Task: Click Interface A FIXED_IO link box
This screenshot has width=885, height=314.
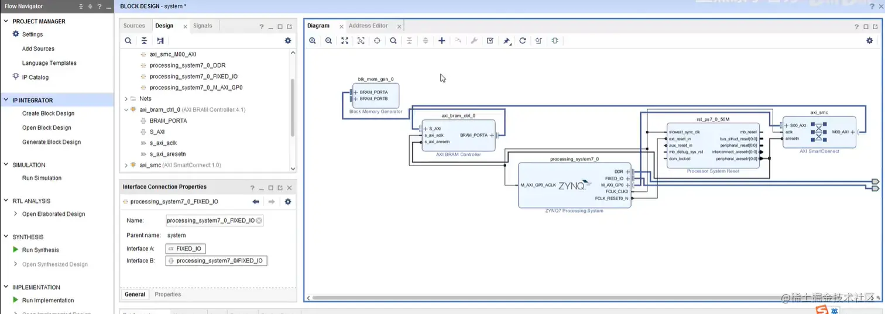Action: [x=186, y=249]
